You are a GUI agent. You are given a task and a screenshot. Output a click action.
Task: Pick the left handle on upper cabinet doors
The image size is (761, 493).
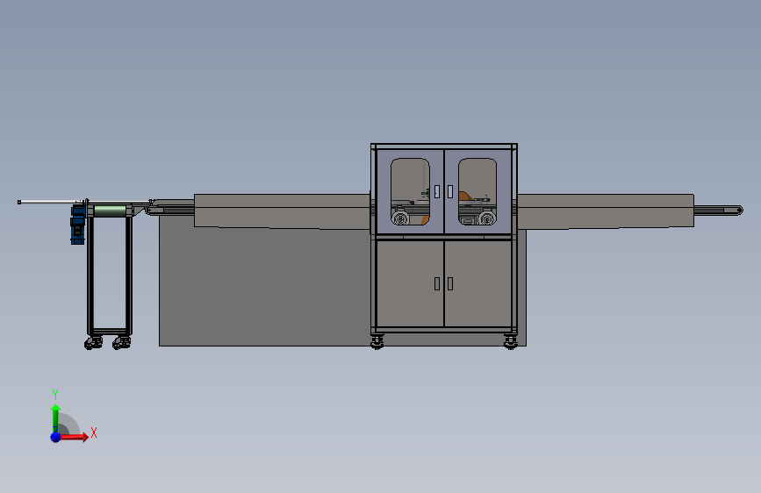437,191
